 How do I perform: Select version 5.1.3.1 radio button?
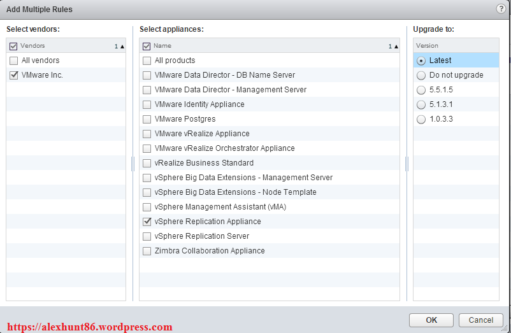(421, 105)
